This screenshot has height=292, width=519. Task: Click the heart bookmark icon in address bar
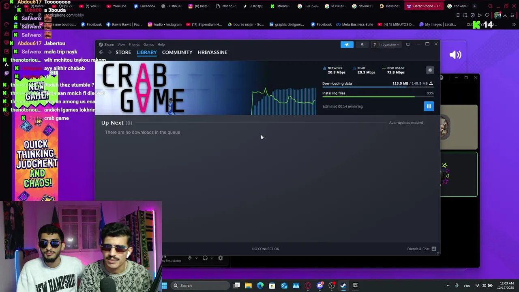tap(487, 15)
